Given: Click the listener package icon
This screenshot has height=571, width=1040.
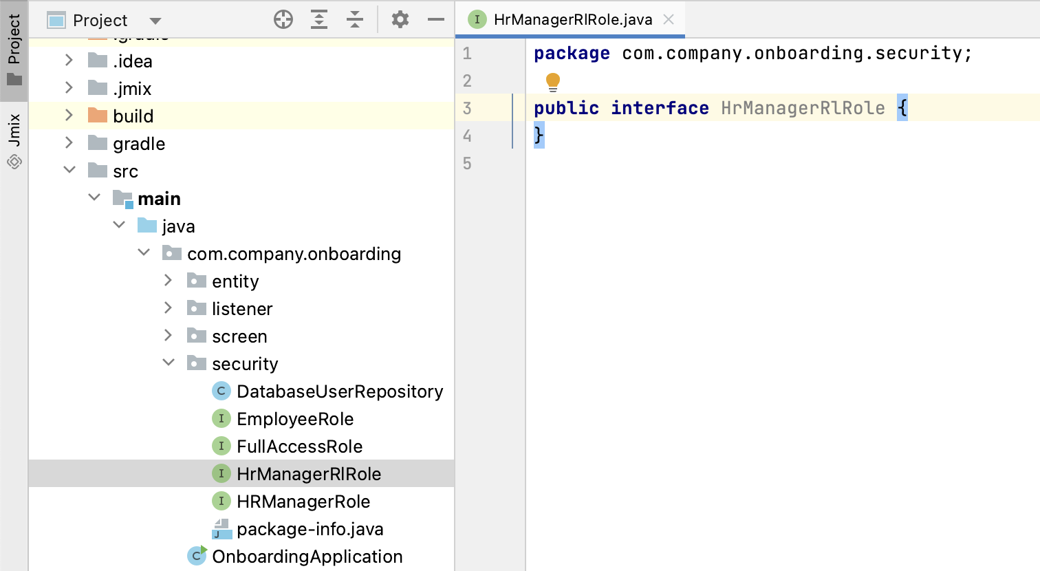Looking at the screenshot, I should pos(197,308).
